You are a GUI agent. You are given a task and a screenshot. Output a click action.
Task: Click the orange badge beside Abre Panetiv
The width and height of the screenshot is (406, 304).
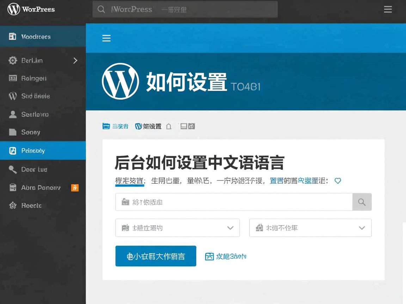point(75,188)
